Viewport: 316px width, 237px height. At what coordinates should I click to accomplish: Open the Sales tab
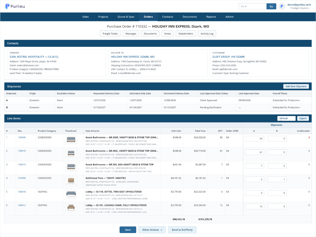[x=85, y=17]
